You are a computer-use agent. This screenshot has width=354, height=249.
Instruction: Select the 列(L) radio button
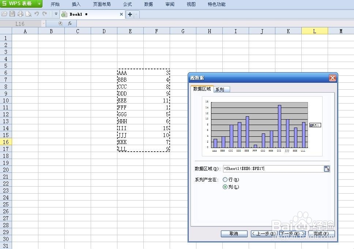(x=225, y=187)
